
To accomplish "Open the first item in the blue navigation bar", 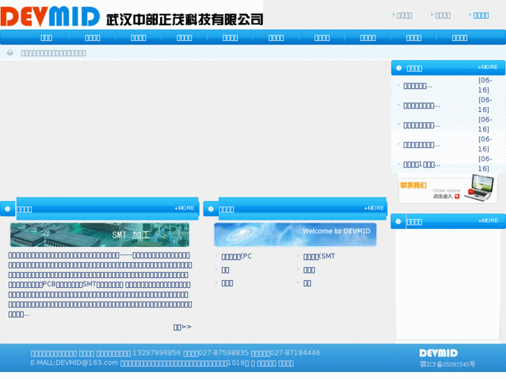I will click(x=47, y=38).
